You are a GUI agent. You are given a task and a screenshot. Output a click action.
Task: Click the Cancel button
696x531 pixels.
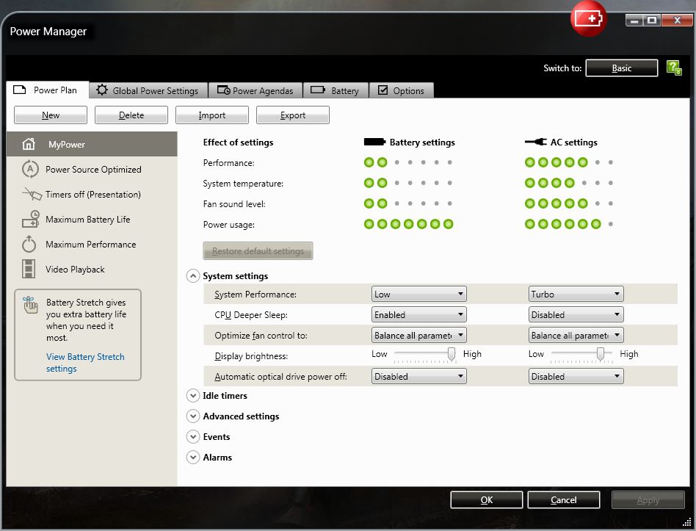tap(564, 500)
